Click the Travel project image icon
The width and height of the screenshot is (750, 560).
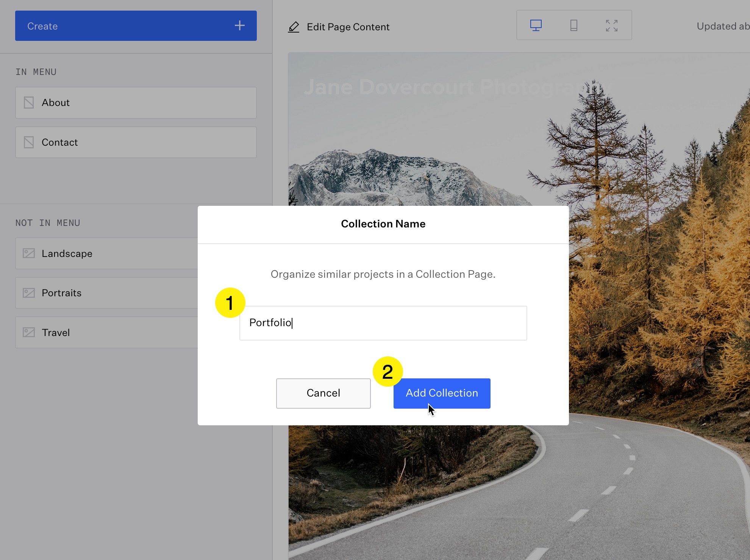point(29,332)
